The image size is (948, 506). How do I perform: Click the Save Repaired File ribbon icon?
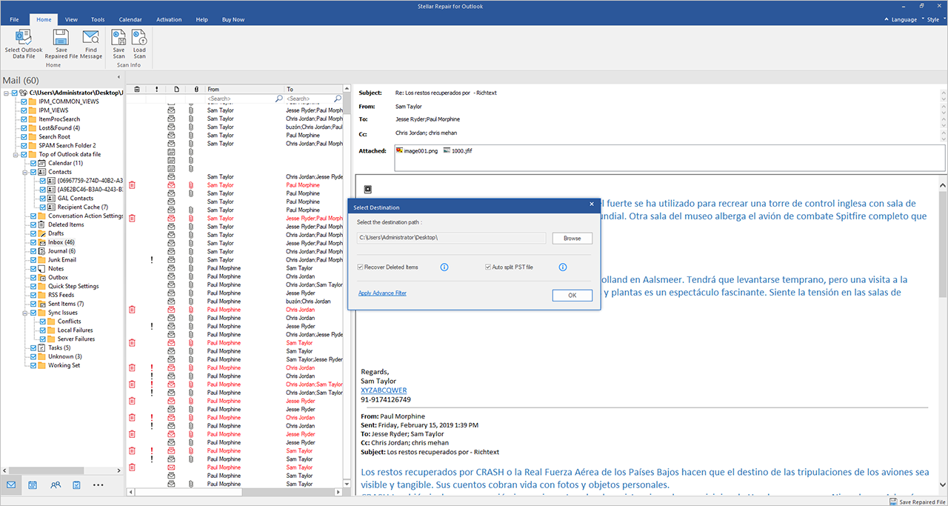click(x=61, y=38)
